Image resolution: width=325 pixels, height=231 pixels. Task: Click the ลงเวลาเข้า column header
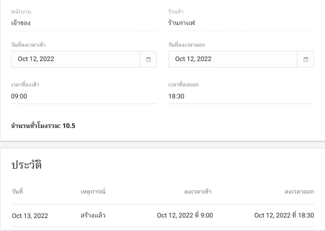click(198, 192)
